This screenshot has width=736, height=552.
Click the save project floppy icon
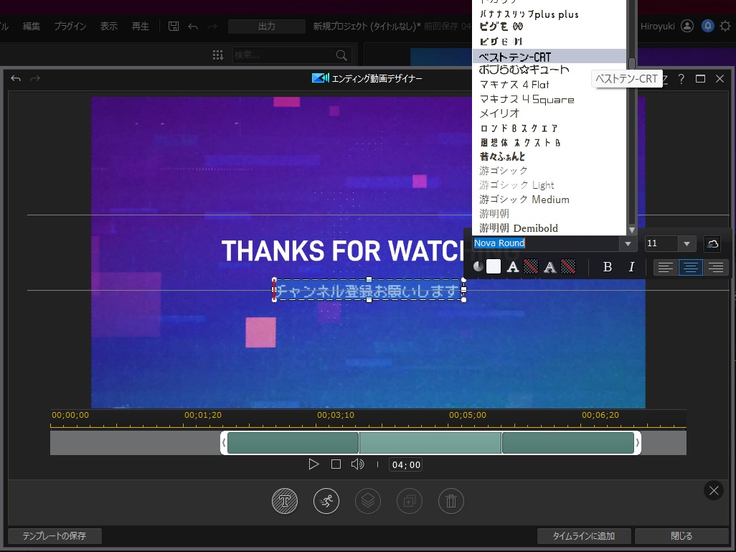pos(174,27)
